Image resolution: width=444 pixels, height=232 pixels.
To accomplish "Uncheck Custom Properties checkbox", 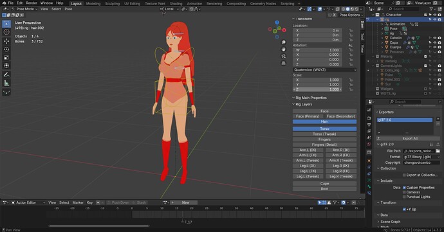I will [x=404, y=187].
